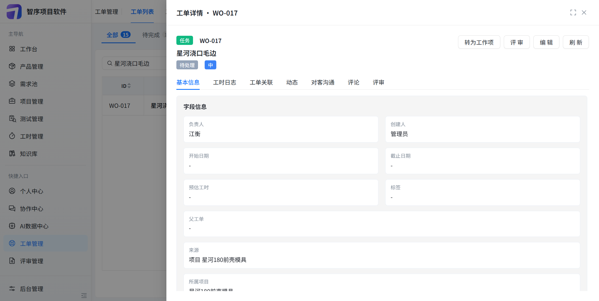The image size is (599, 301).
Task: Open the 评审 tab in details
Action: (x=379, y=82)
